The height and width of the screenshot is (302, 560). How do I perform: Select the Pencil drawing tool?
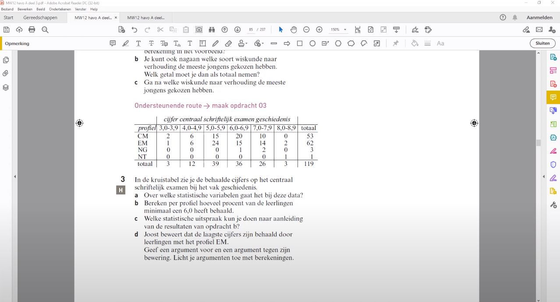[216, 43]
